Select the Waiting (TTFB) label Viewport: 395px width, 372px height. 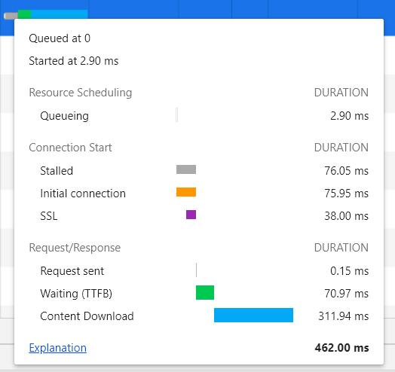[76, 294]
